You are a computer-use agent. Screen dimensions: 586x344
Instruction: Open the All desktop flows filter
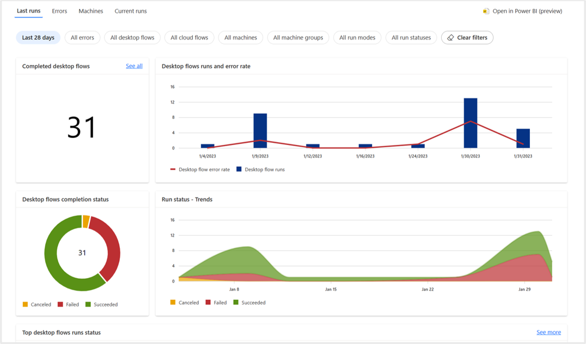132,37
